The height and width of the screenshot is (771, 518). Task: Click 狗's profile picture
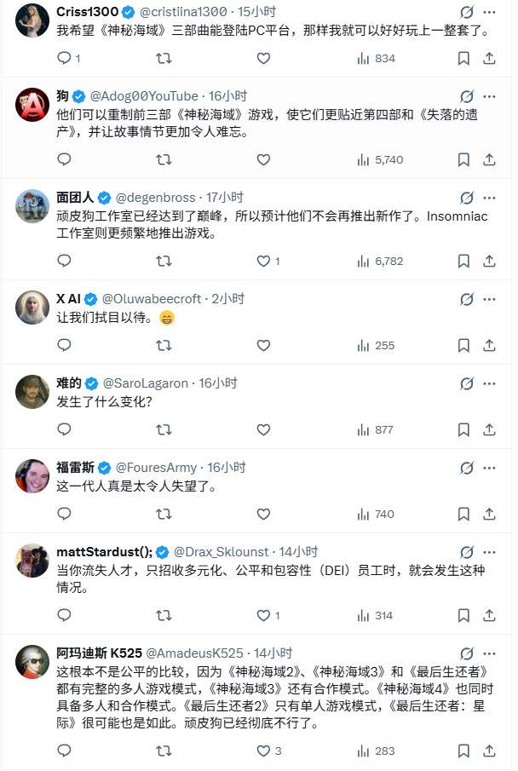coord(32,104)
